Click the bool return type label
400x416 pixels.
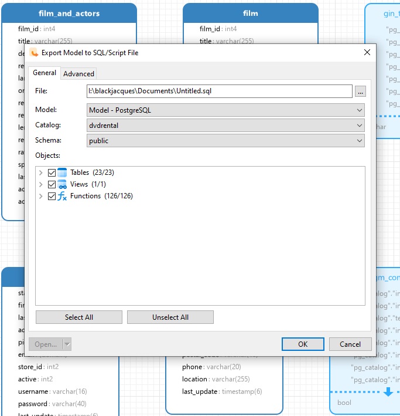(344, 403)
